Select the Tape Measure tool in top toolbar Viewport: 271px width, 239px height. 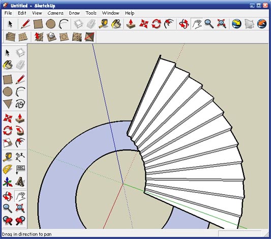(103, 24)
